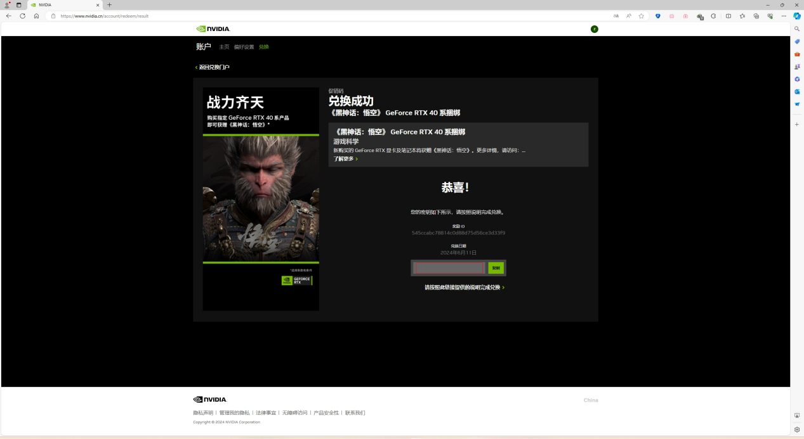
Task: Toggle split screen view
Action: pos(728,16)
